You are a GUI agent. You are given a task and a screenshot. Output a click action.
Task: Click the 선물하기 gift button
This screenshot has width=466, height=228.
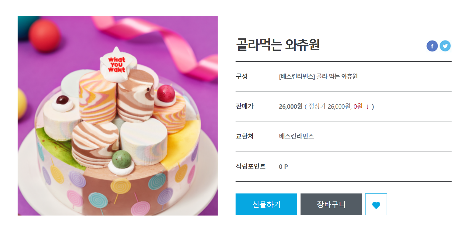tap(266, 204)
